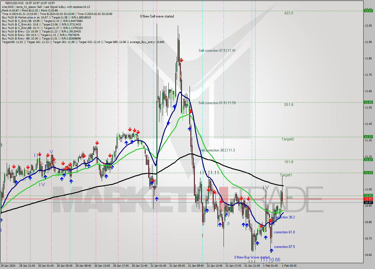Click the Target1 label
Viewport: 375px width, 269px height.
coord(286,175)
